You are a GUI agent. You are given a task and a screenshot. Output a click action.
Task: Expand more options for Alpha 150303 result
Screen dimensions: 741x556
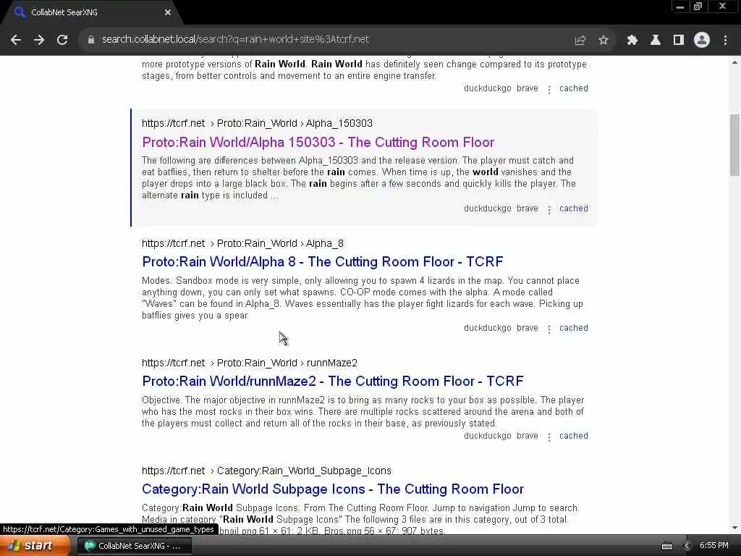[549, 209]
